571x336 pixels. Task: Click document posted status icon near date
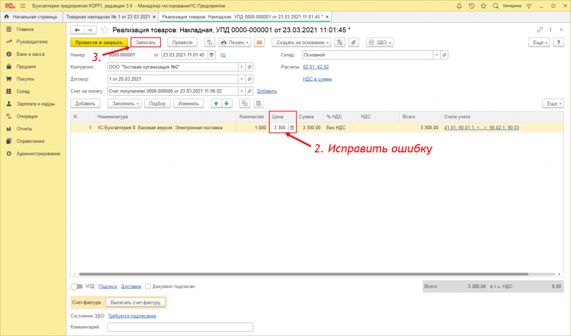point(223,55)
